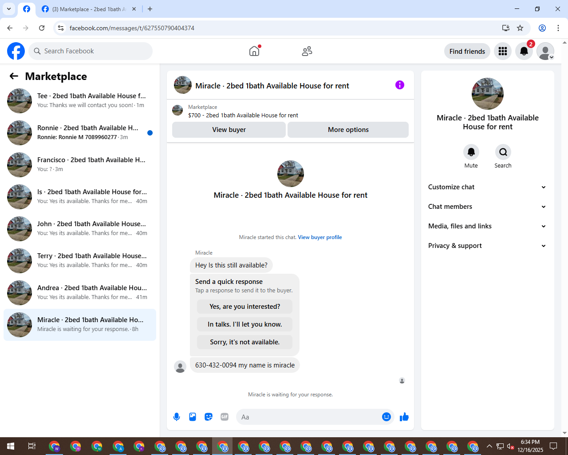Open Task View on the taskbar
The image size is (568, 455).
click(32, 446)
